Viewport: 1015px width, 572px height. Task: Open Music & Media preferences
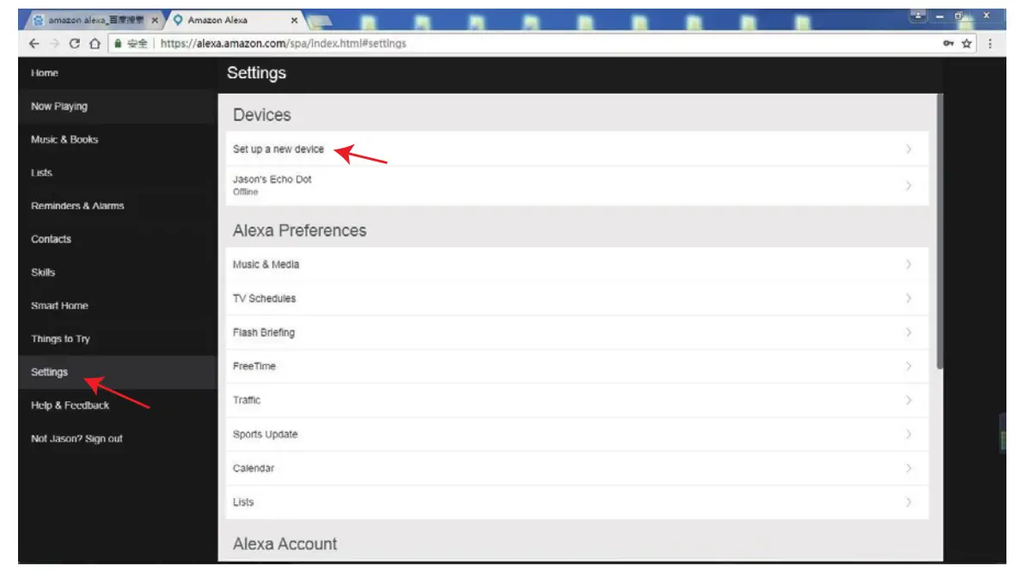pos(577,265)
